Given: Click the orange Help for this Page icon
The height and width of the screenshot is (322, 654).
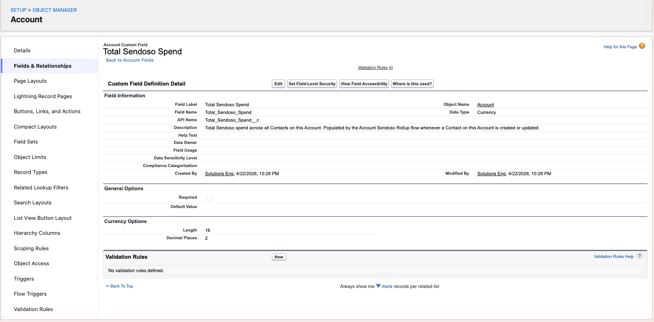Looking at the screenshot, I should [642, 46].
